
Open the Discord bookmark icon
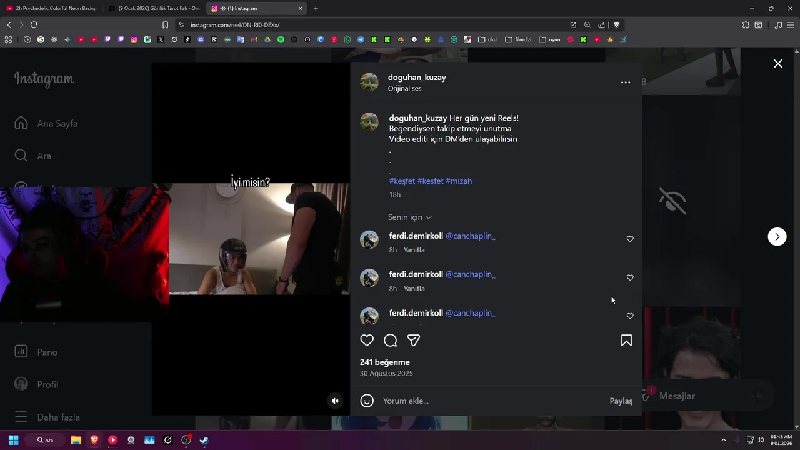pos(201,39)
